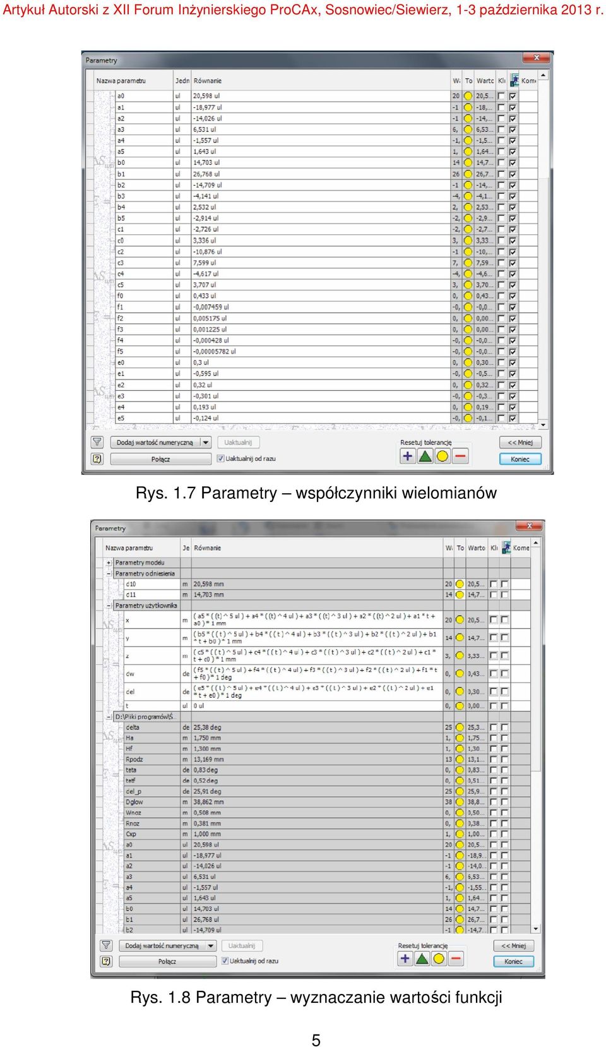Select equation cell '0 ul' of row t
Viewport: 606px width, 1047px height.
coord(317,706)
